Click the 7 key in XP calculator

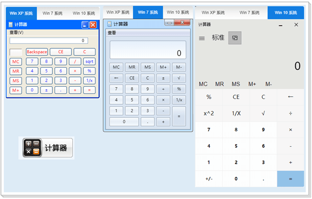32,62
